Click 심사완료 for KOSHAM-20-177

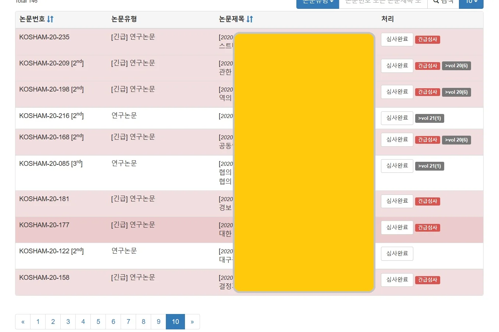point(397,228)
